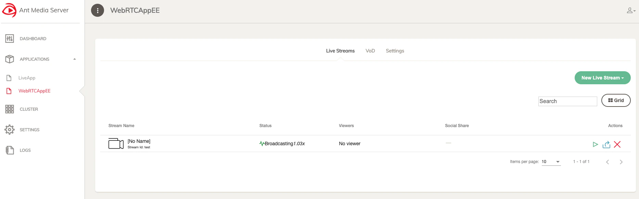Click the share icon for the test stream
Screen dimensions: 639x199
coord(606,145)
